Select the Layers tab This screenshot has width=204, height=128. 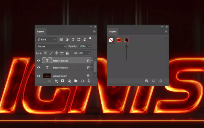pos(40,32)
